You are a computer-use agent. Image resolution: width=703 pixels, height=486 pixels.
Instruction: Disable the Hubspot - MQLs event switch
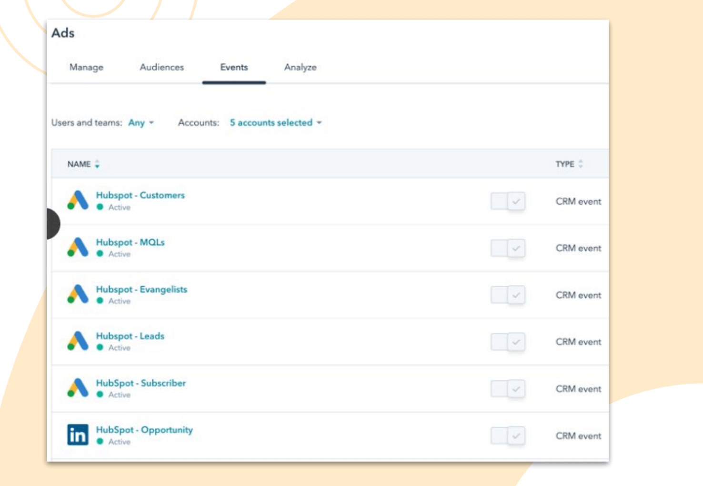[508, 248]
